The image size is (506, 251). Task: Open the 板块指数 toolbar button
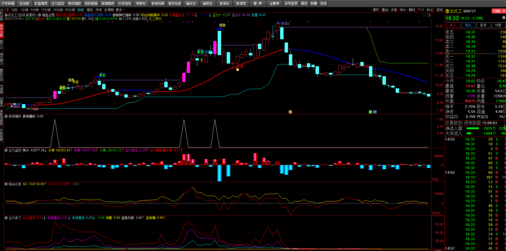coord(74,4)
